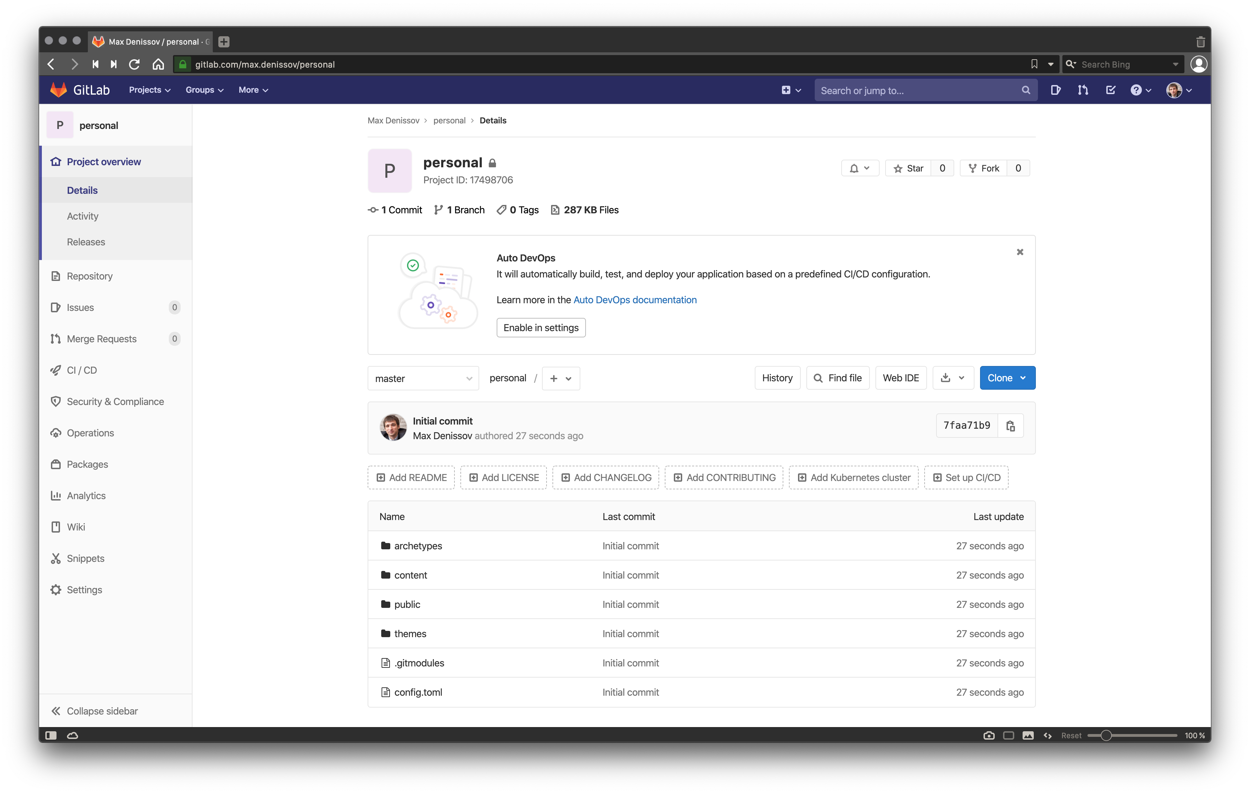The image size is (1250, 794).
Task: Open the More menu
Action: pos(253,90)
